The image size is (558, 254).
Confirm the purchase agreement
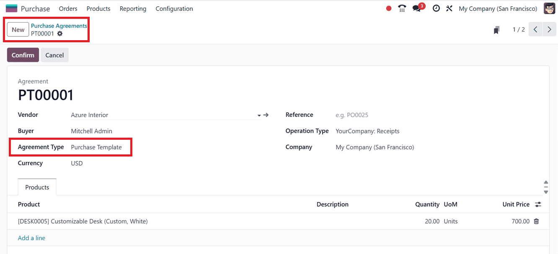tap(23, 55)
